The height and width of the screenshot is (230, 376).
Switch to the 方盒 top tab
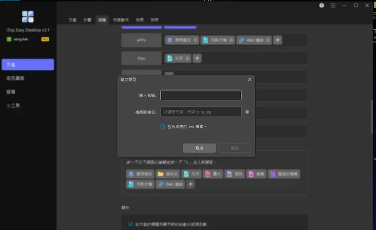point(72,20)
